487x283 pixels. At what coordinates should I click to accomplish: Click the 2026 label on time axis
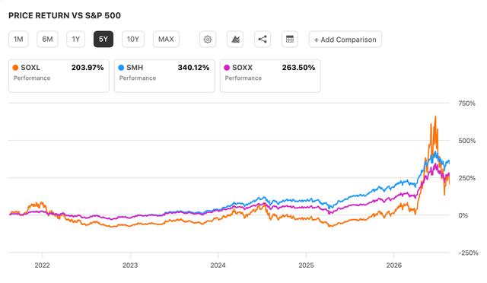pos(394,266)
